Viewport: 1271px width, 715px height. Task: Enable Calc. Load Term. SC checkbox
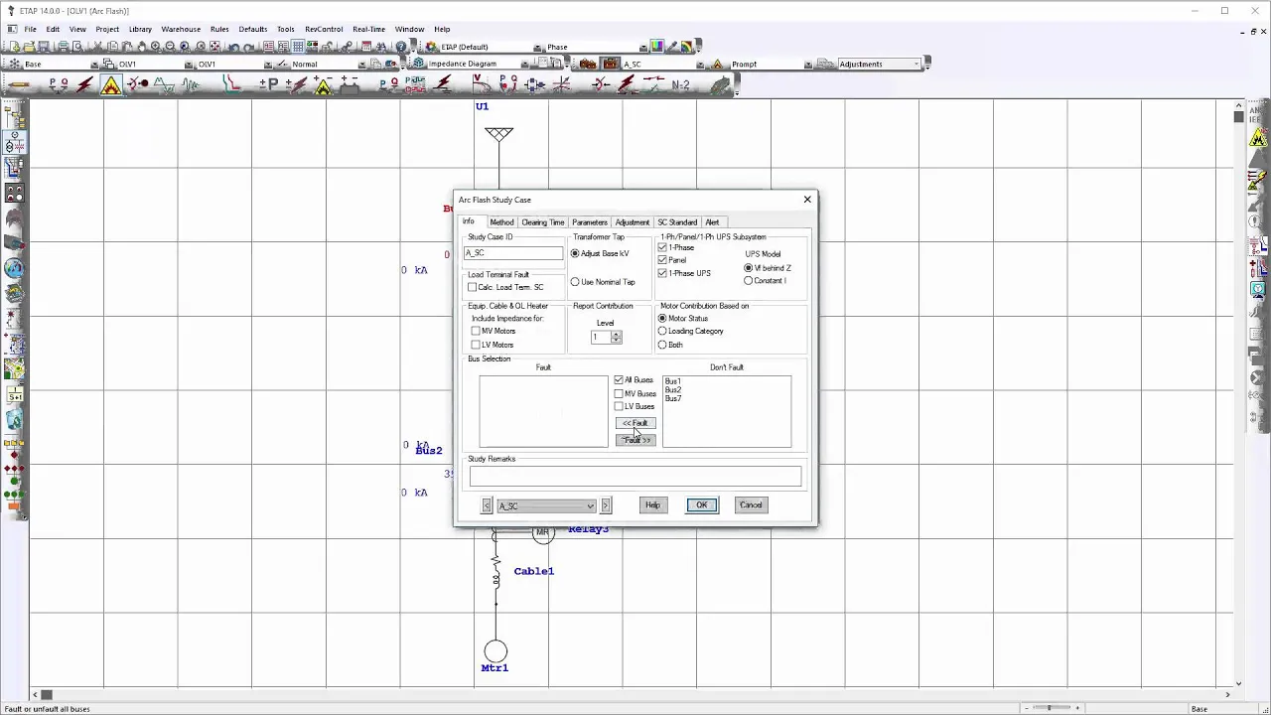tap(473, 287)
